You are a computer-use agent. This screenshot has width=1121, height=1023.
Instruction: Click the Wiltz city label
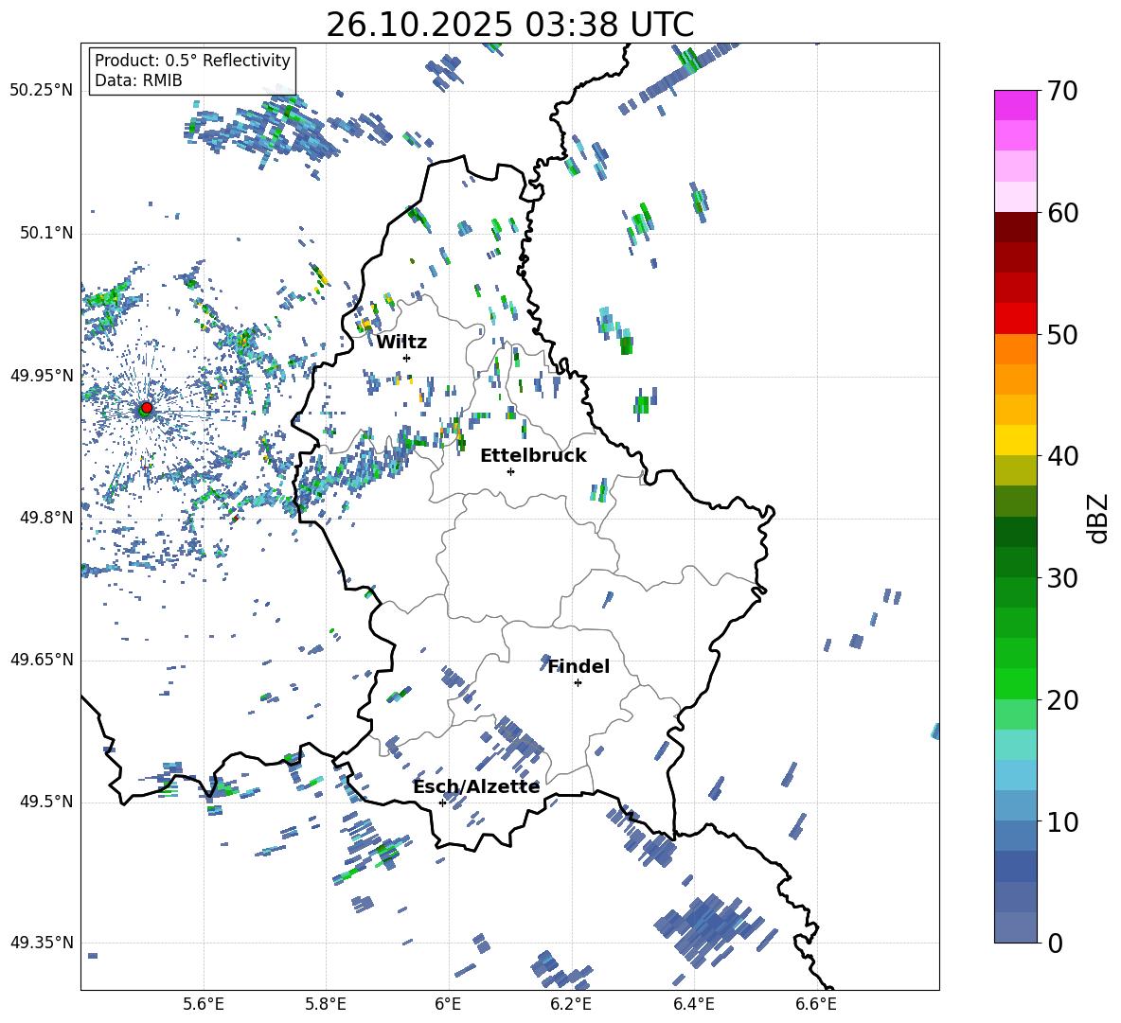pos(401,343)
